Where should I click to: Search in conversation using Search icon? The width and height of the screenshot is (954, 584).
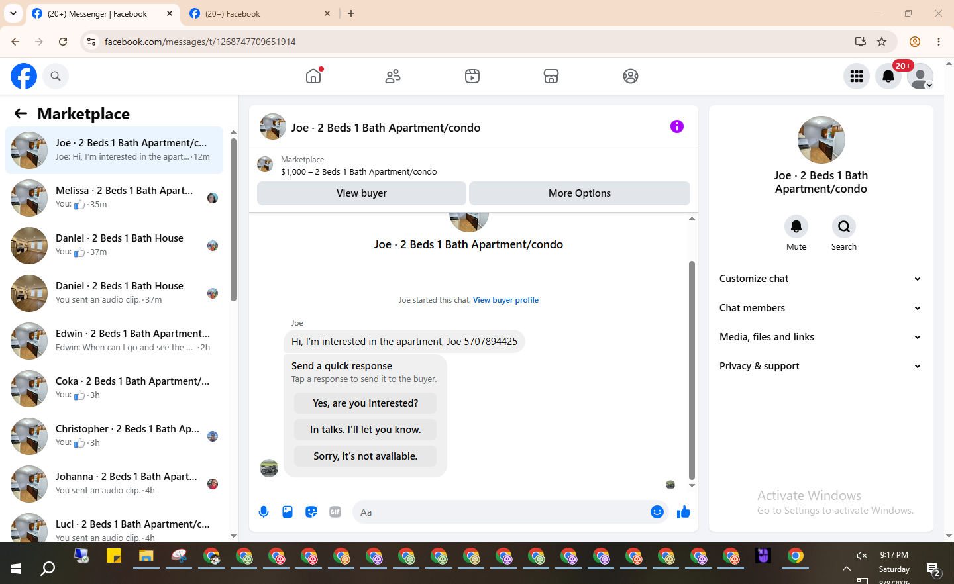coord(844,226)
